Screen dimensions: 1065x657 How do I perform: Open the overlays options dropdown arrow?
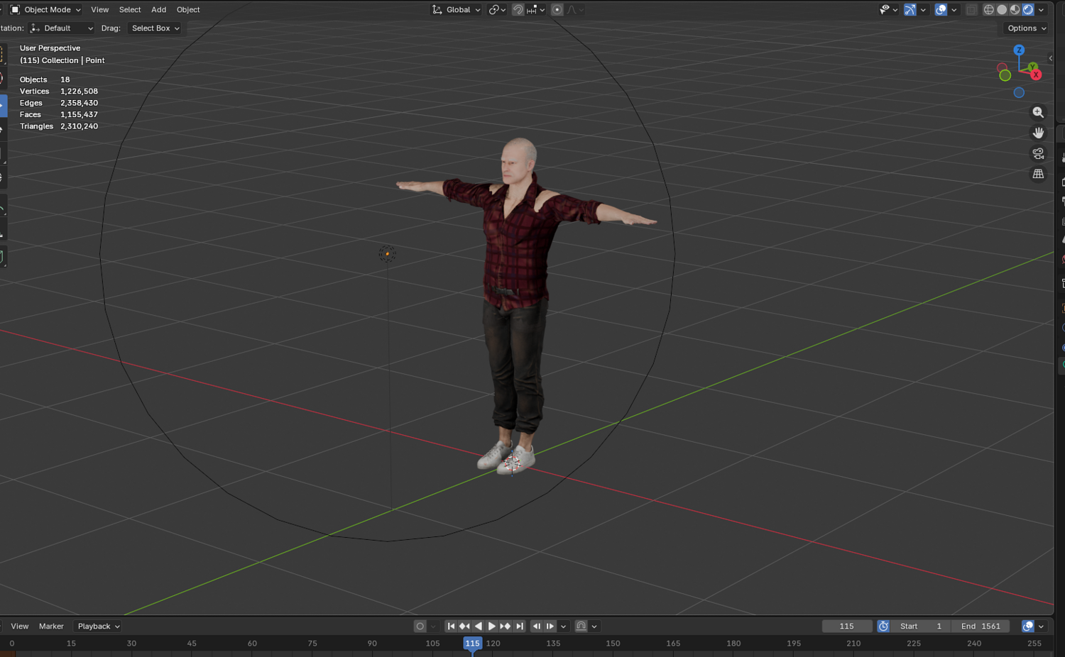click(x=954, y=10)
